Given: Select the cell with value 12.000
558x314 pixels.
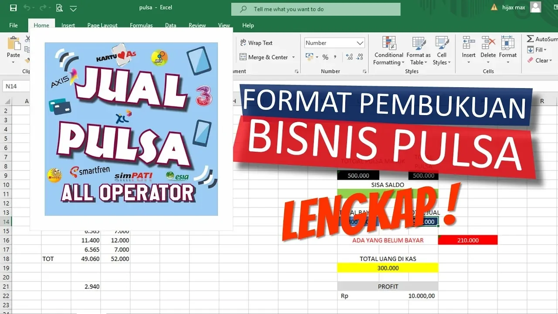Looking at the screenshot, I should pyautogui.click(x=116, y=240).
